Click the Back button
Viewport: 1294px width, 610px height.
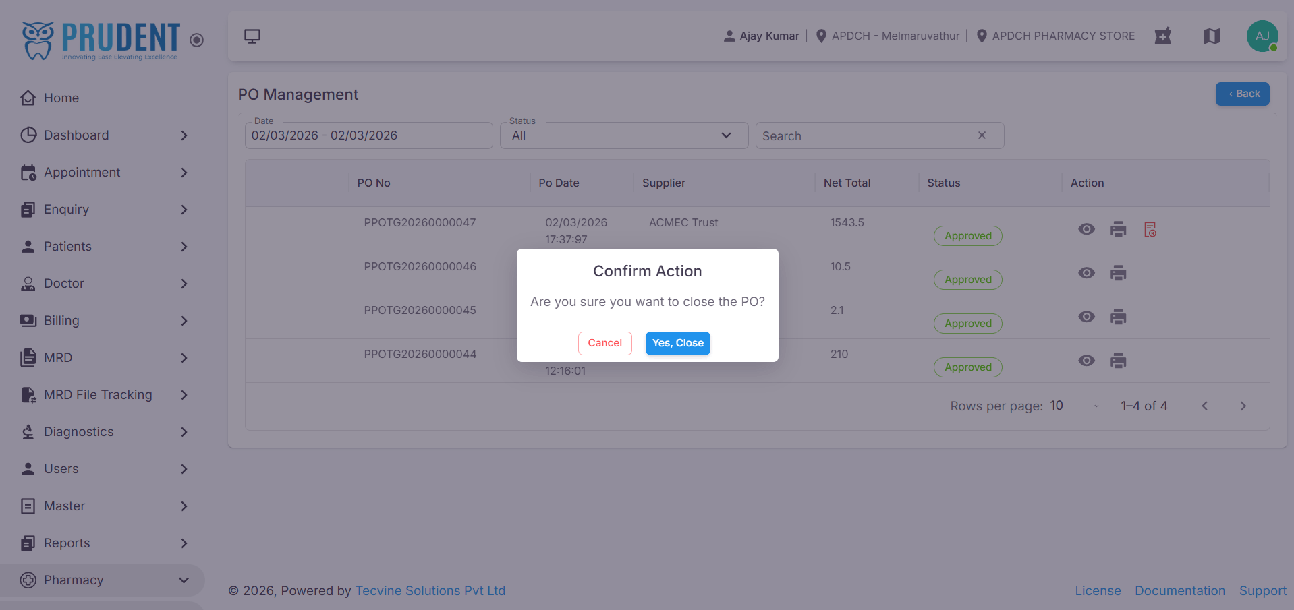[1242, 94]
